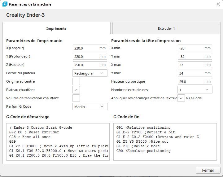
Task: Click the Creality Ender-3 machine title
Action: click(25, 15)
